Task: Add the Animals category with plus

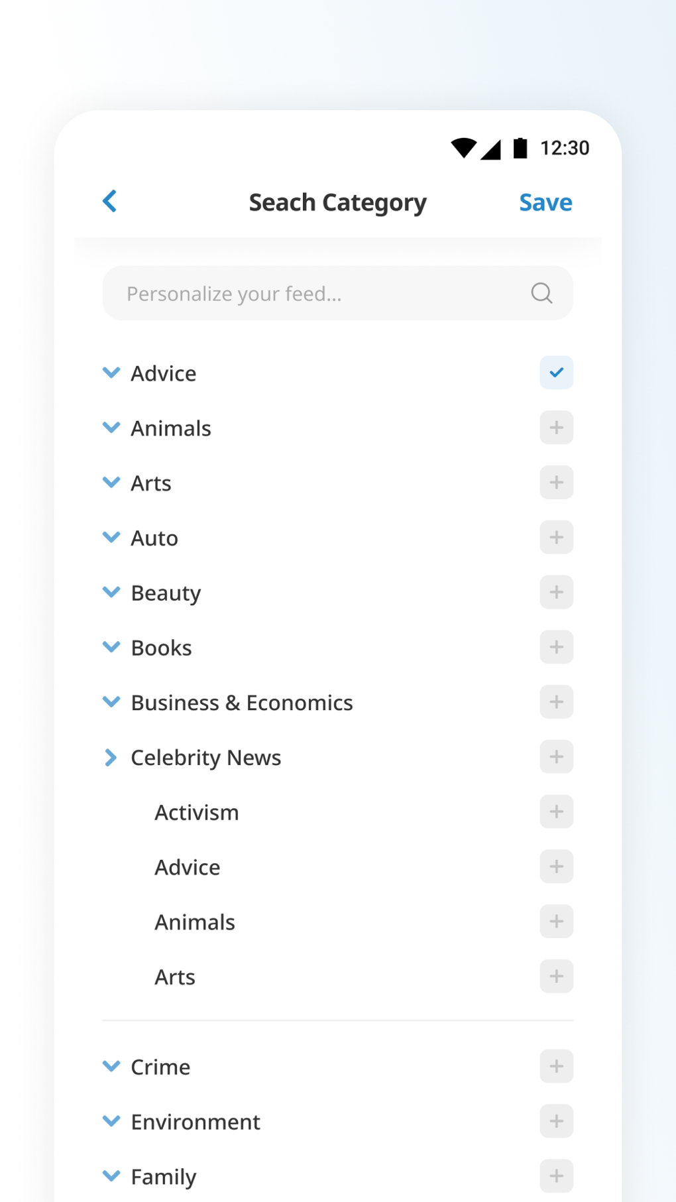Action: [556, 428]
